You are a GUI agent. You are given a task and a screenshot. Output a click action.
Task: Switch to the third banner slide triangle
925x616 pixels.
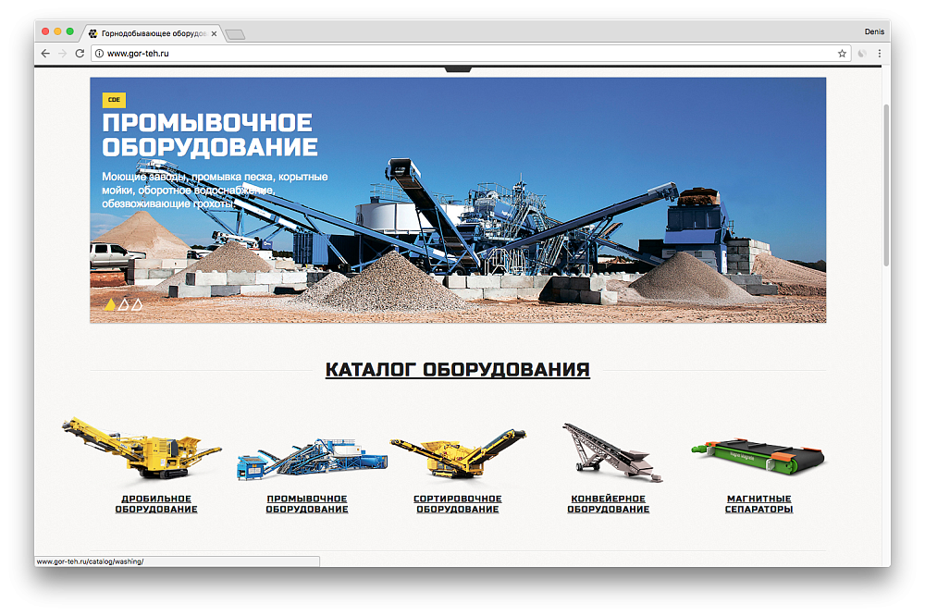click(137, 304)
